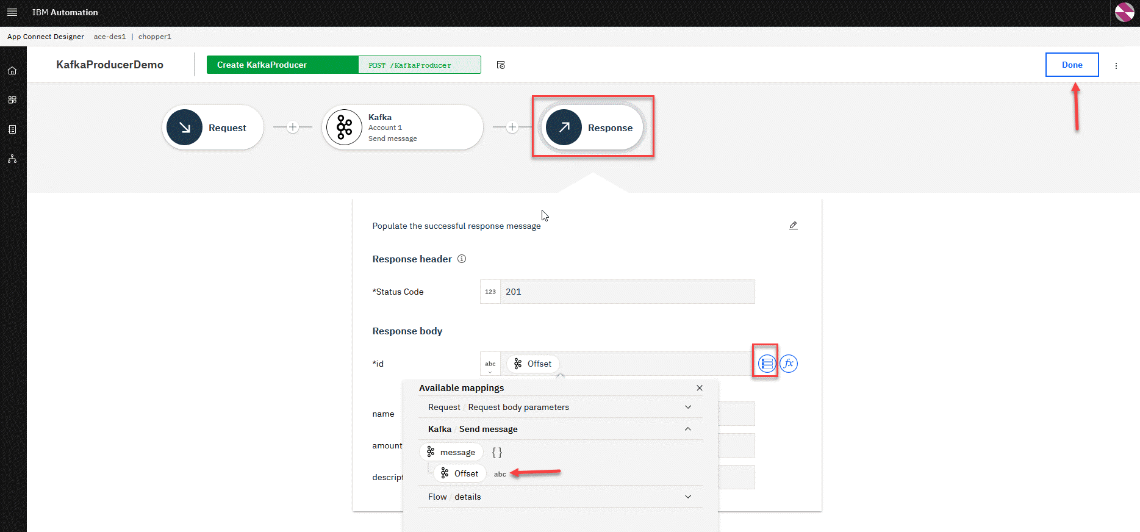This screenshot has height=532, width=1140.
Task: Click the hierarchy icon in left sidebar
Action: point(12,159)
